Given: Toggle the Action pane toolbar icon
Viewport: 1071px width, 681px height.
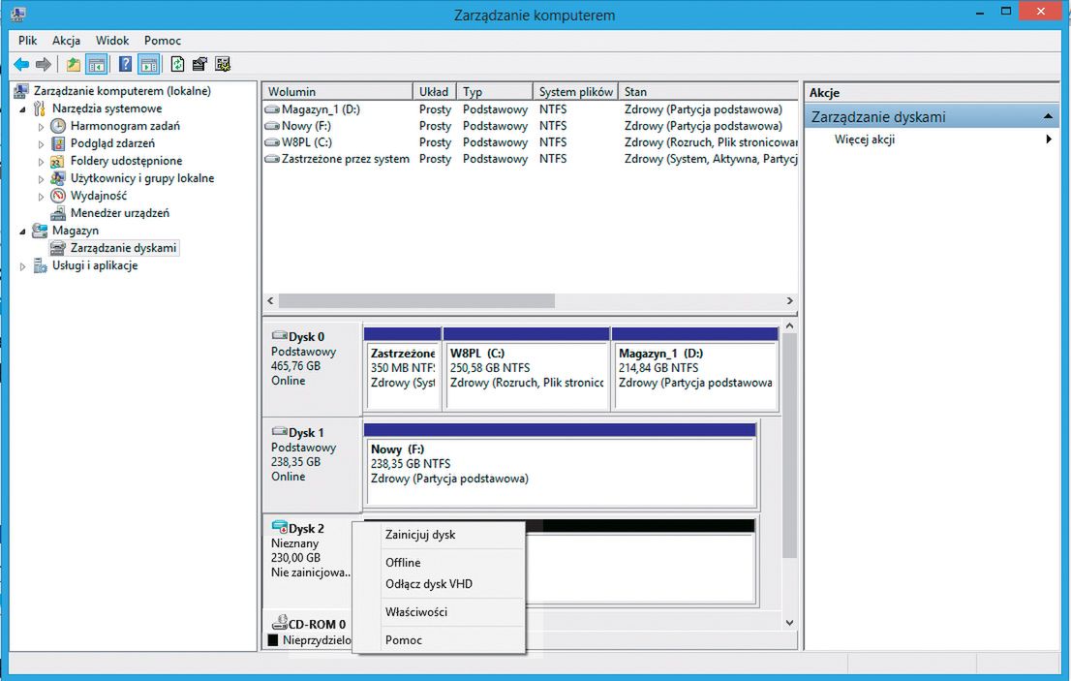Looking at the screenshot, I should (148, 65).
